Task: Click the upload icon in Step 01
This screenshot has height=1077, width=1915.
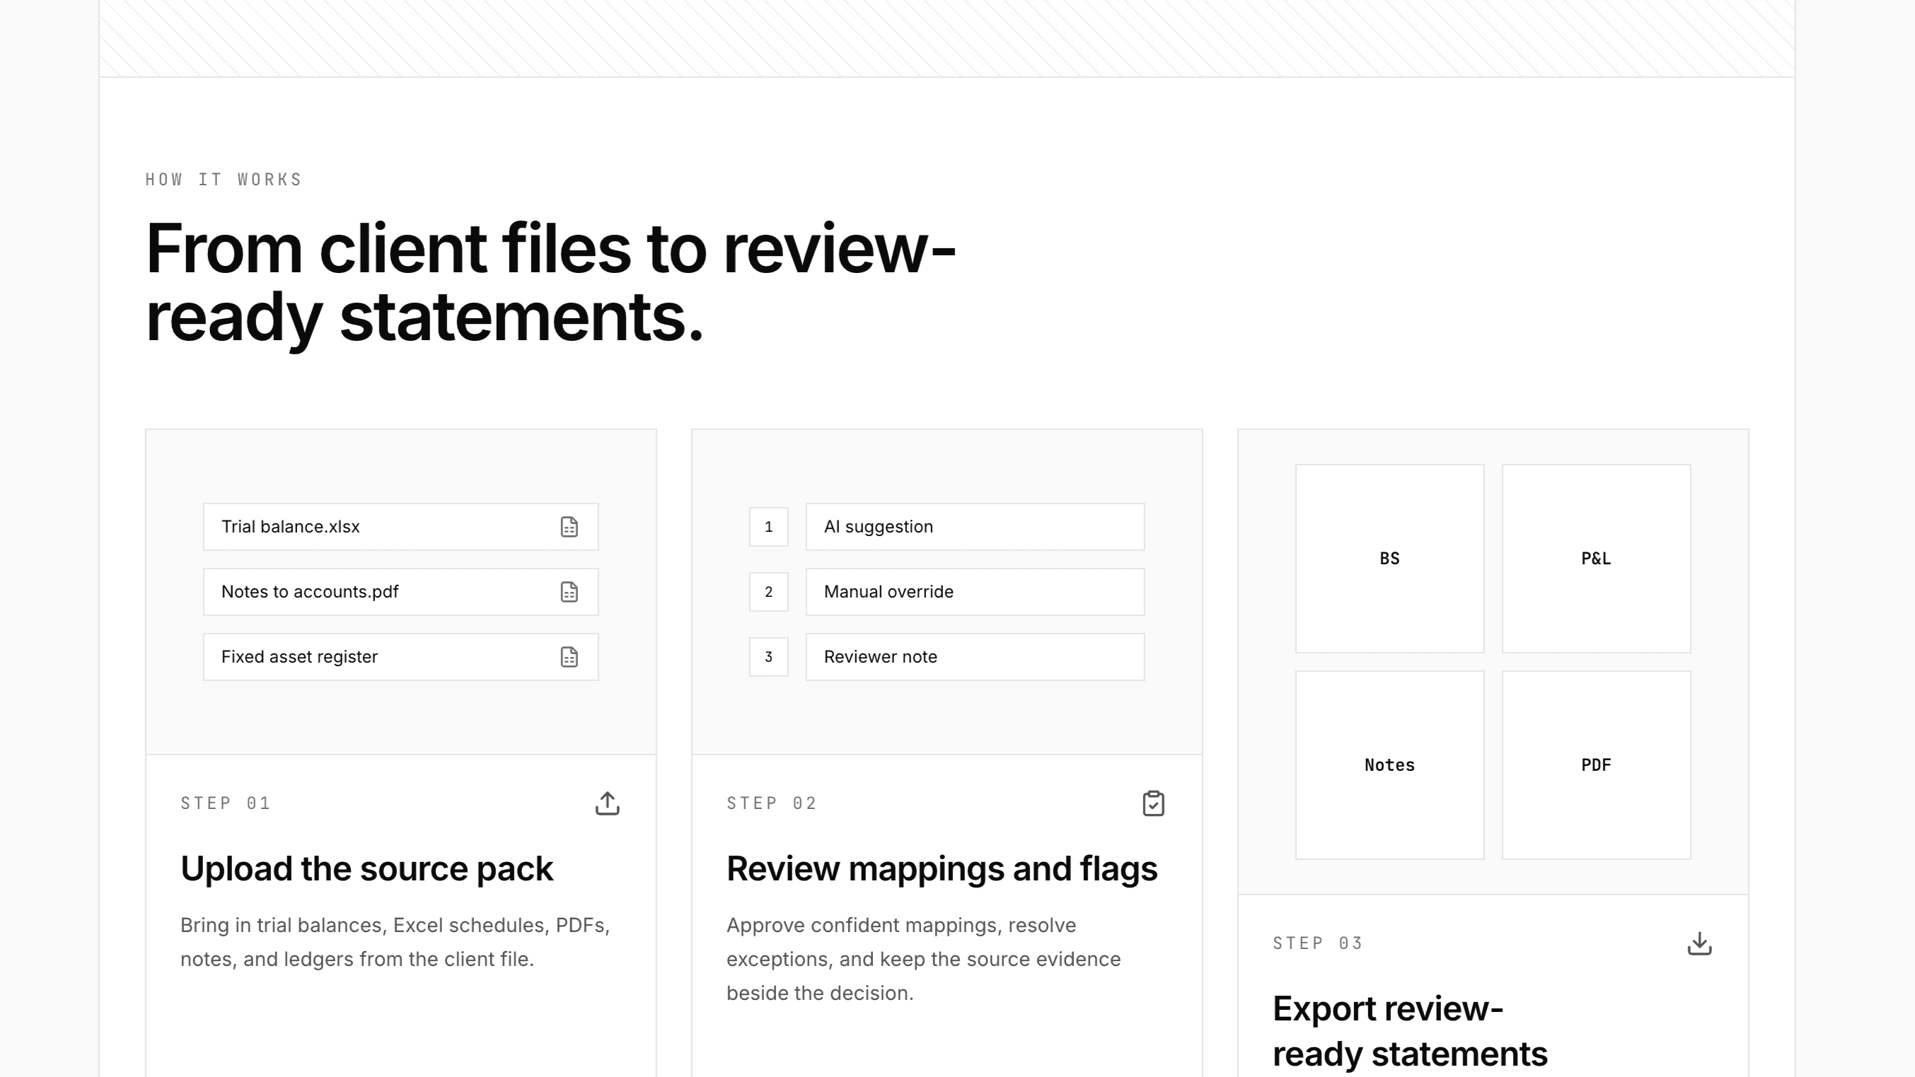Action: 608,803
